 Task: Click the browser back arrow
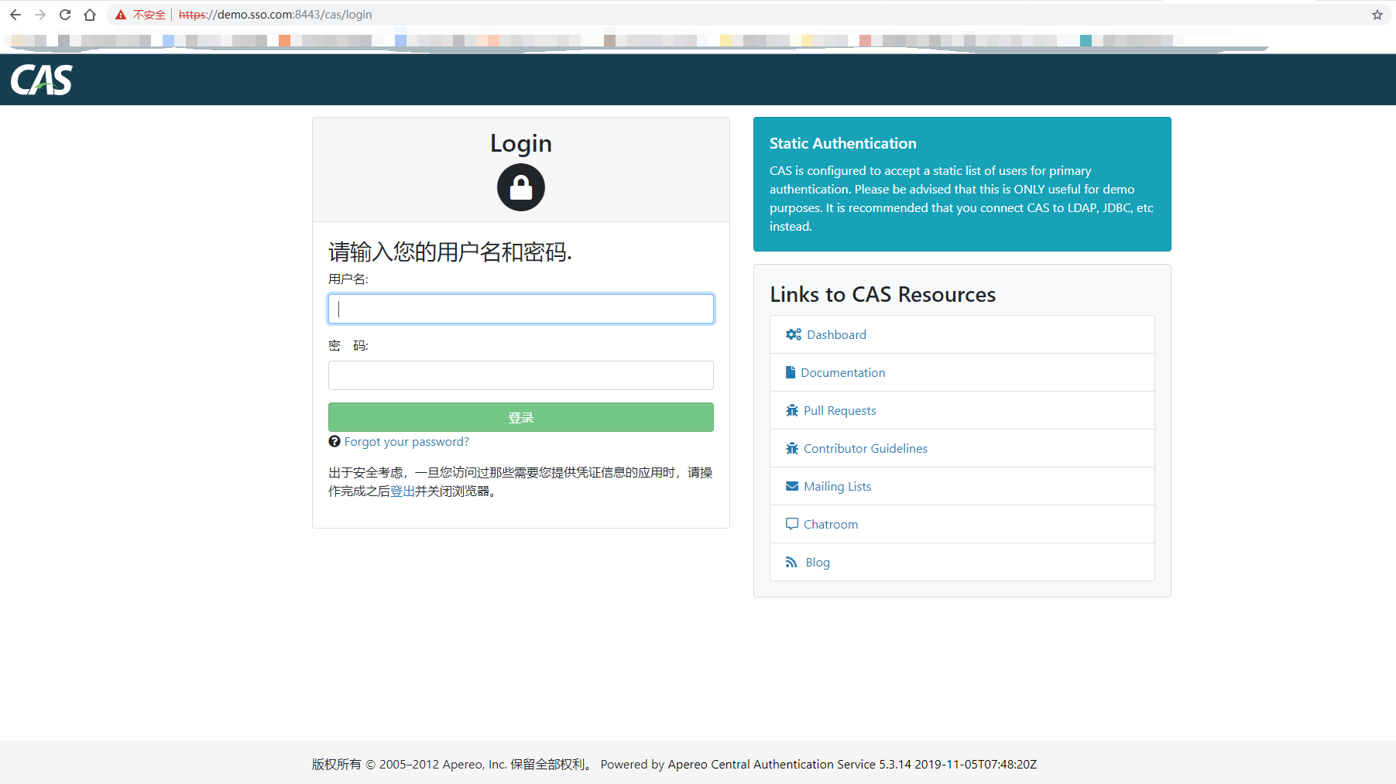15,14
